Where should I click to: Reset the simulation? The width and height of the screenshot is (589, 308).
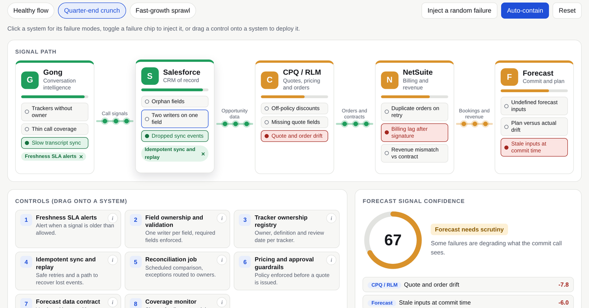(567, 10)
